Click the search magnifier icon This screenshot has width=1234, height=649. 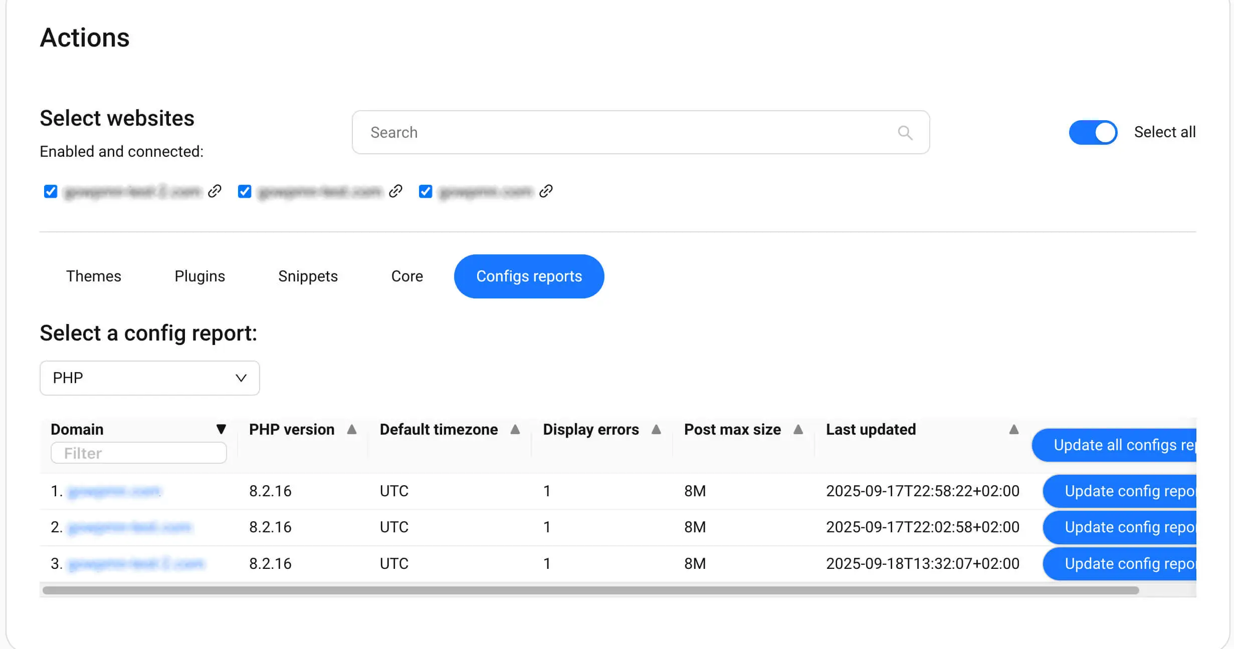point(905,132)
